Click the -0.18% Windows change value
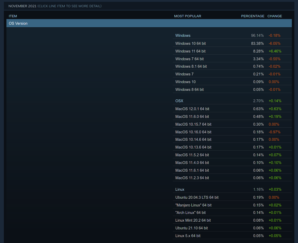 coord(275,36)
